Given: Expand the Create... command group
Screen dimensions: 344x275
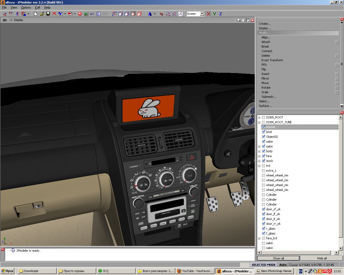Looking at the screenshot, I should click(x=265, y=24).
